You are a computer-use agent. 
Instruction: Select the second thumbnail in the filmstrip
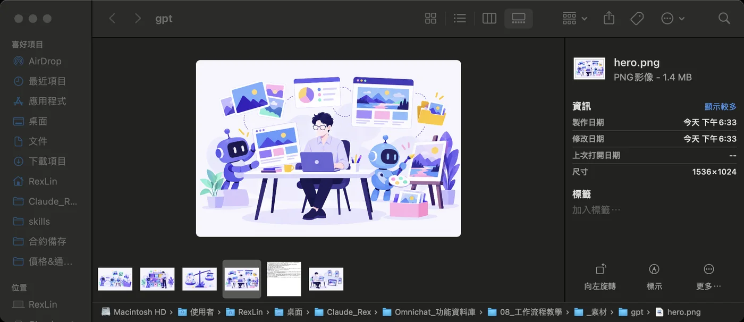pos(157,279)
